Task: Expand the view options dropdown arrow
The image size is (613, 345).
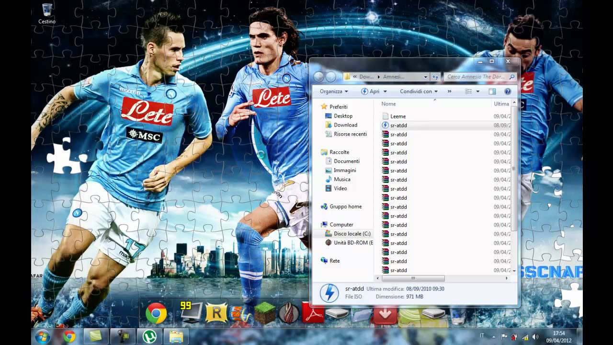Action: pos(477,92)
